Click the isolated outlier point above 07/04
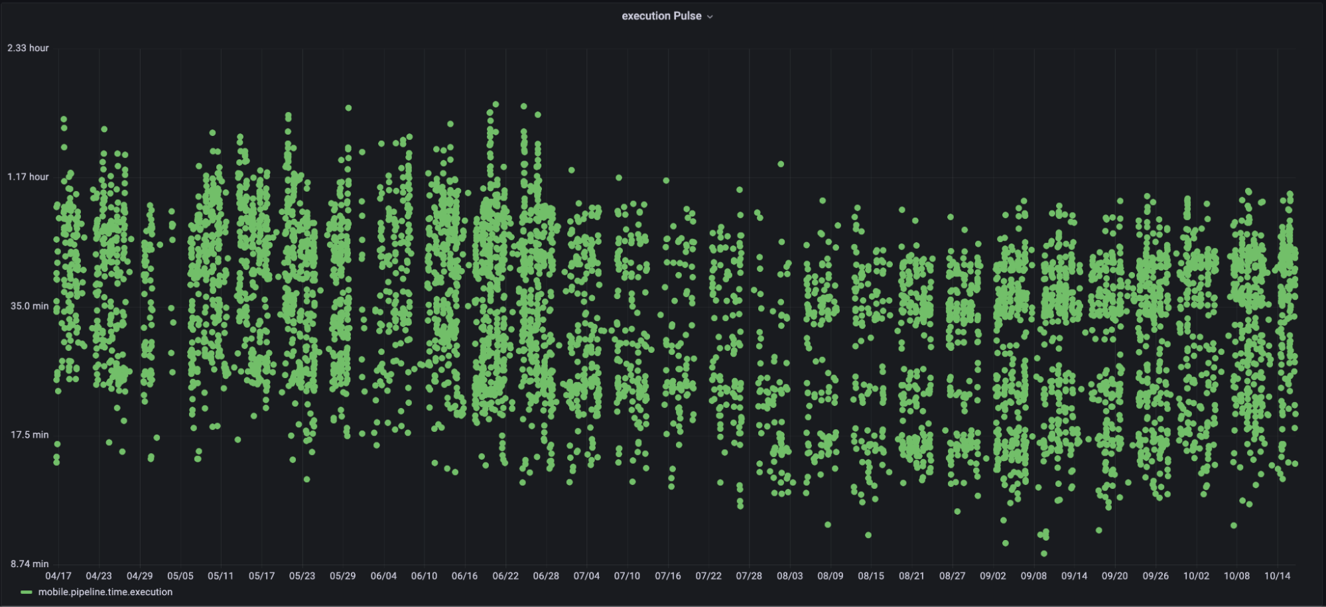 click(571, 170)
